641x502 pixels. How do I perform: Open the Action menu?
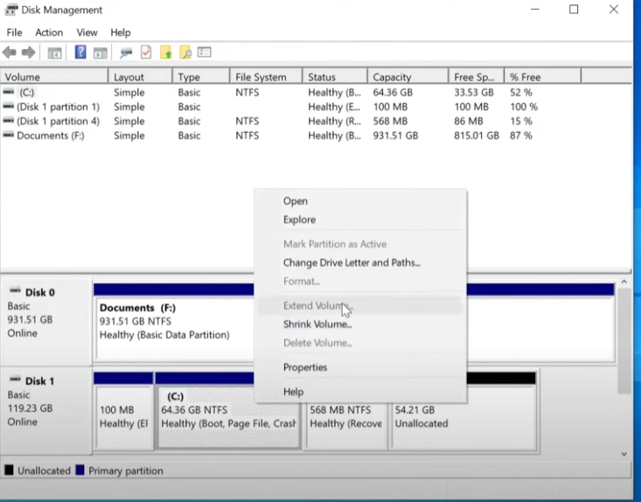(49, 32)
